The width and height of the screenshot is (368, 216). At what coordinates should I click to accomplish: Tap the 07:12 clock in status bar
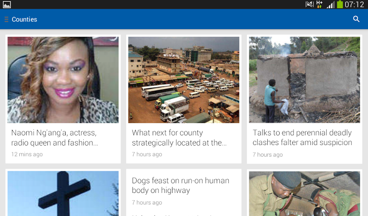click(x=354, y=5)
